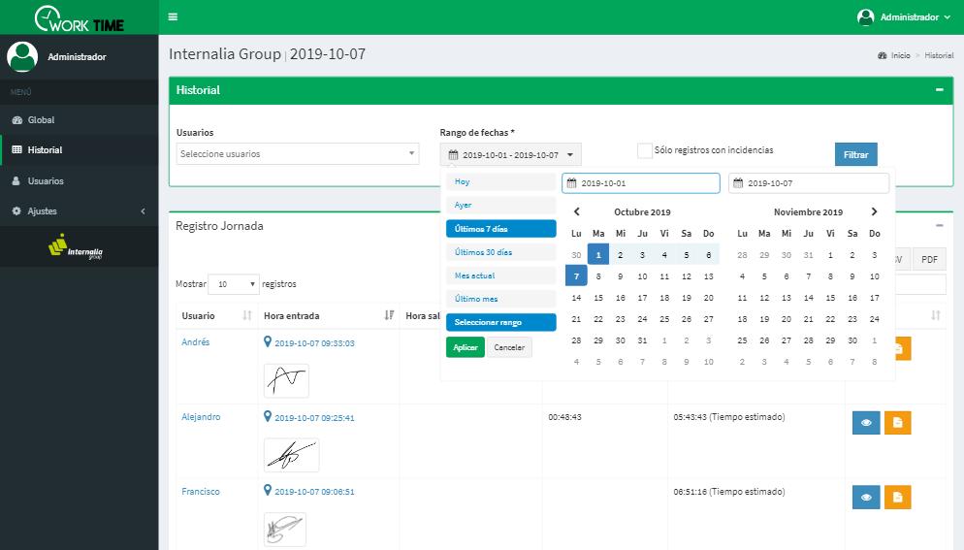Open the orange document icon for Alejandro
964x550 pixels.
(x=898, y=423)
